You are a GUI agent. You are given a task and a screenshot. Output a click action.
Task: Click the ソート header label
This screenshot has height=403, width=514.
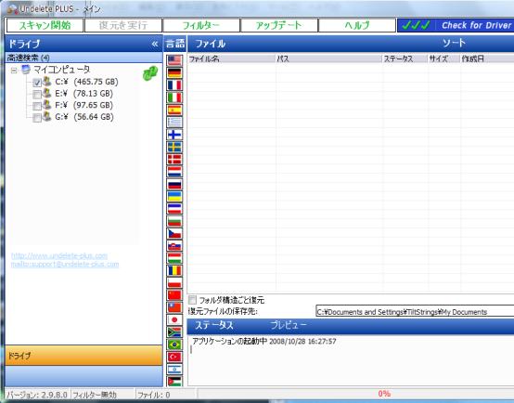[454, 43]
